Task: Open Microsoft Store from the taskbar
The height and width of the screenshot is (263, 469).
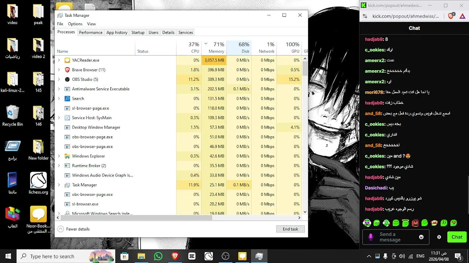Action: (x=125, y=256)
